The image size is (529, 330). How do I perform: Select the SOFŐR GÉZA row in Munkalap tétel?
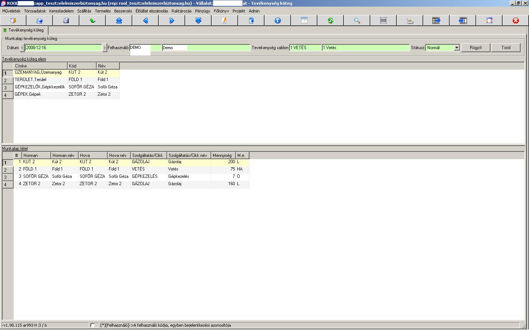coord(36,176)
